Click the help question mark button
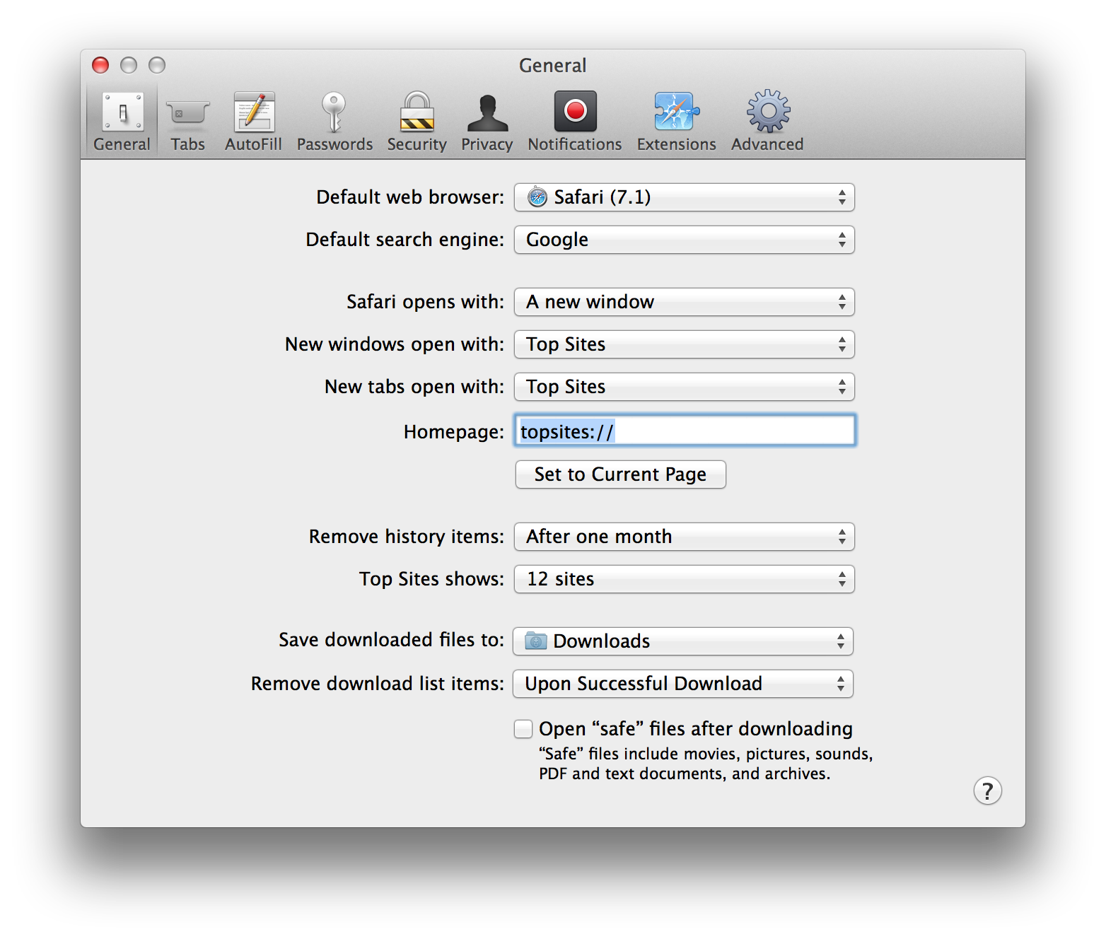This screenshot has width=1106, height=939. 988,791
